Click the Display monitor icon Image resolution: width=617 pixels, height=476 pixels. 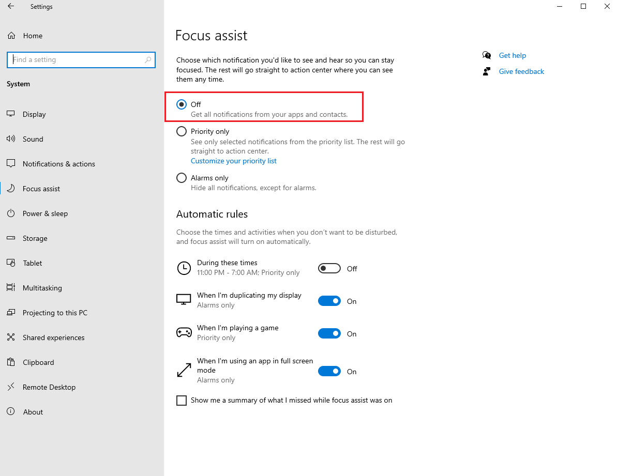click(x=11, y=114)
